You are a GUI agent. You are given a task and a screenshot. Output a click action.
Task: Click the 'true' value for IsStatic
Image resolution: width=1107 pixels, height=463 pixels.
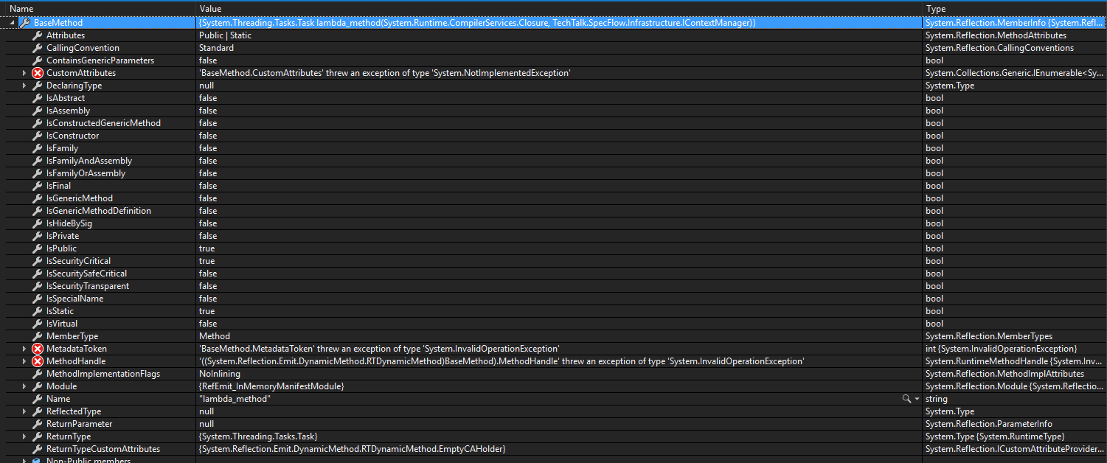click(x=207, y=311)
